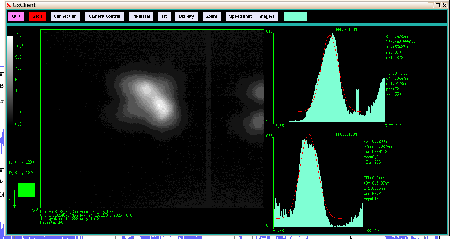452x239 pixels.
Task: Click the Speed limit: 1 image/s button
Action: point(252,16)
